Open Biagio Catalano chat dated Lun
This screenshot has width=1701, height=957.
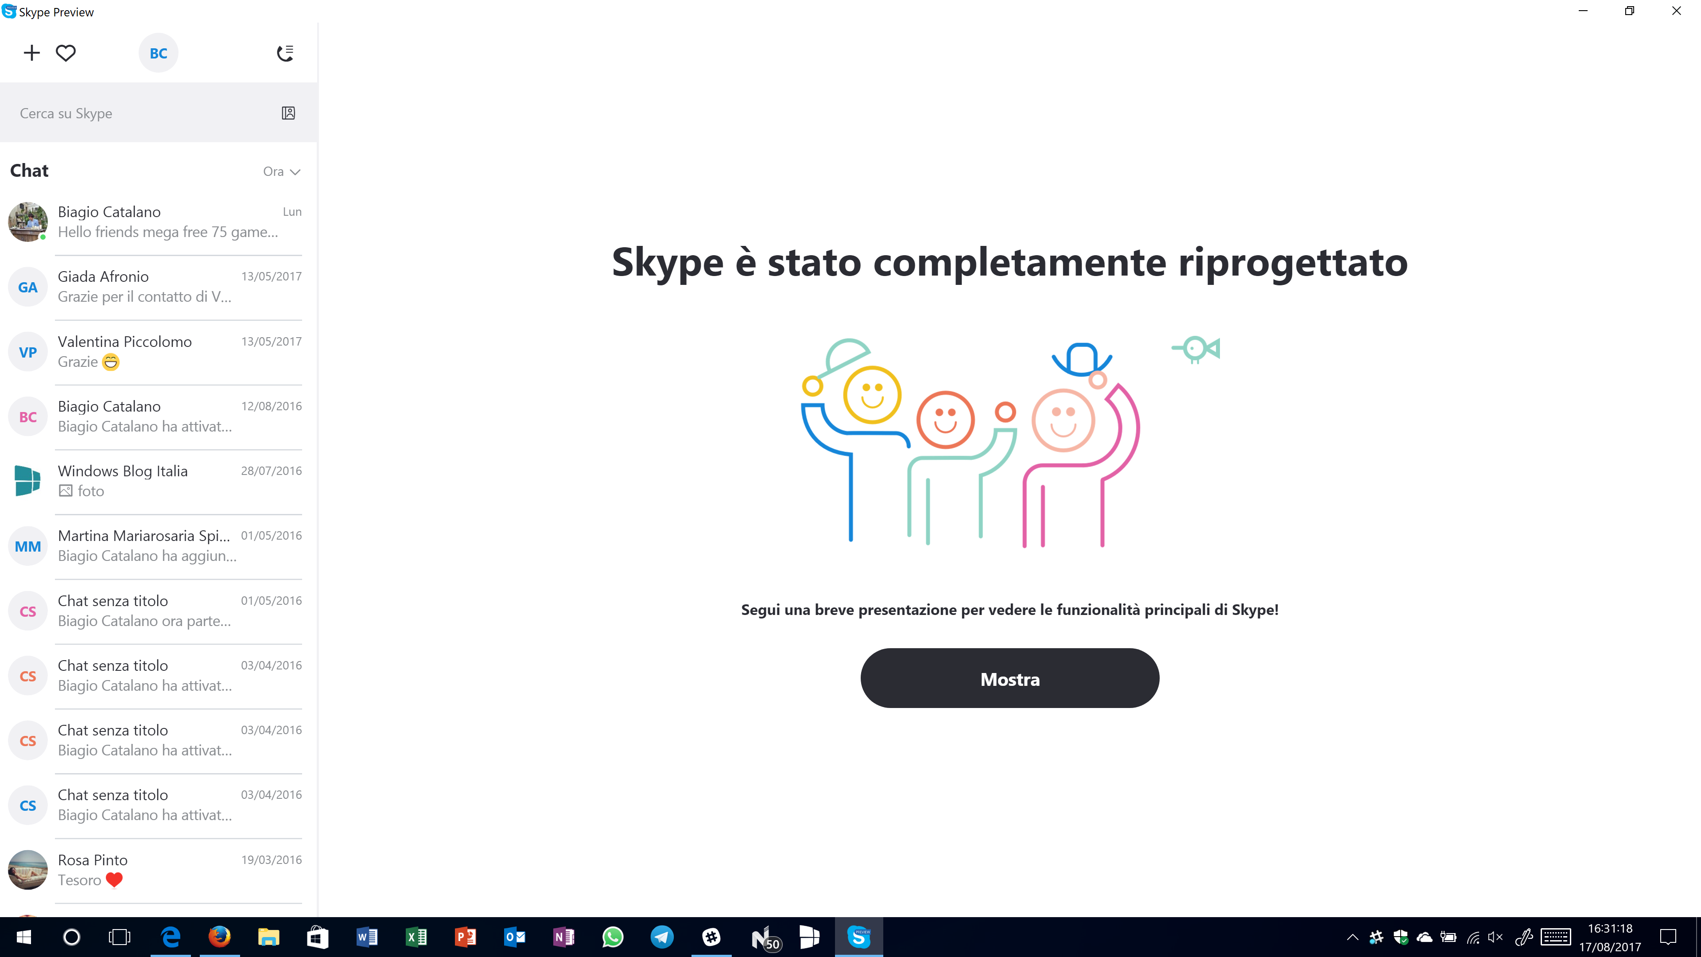point(159,222)
